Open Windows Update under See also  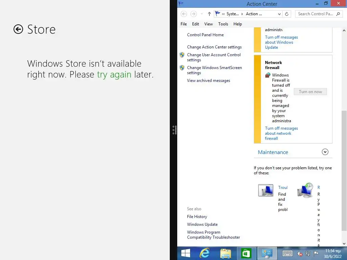click(x=202, y=224)
